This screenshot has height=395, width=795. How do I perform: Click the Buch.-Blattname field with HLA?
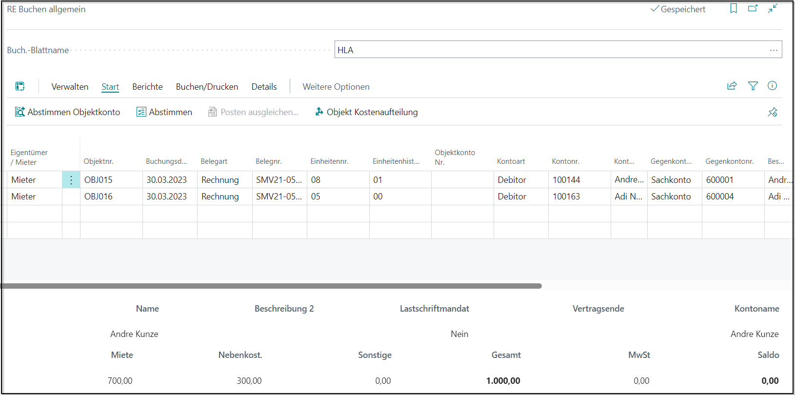(x=551, y=50)
